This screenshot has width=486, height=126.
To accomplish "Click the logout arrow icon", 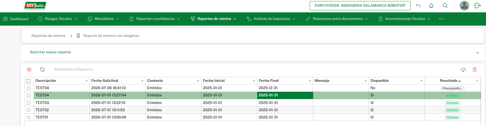I will pos(478,6).
